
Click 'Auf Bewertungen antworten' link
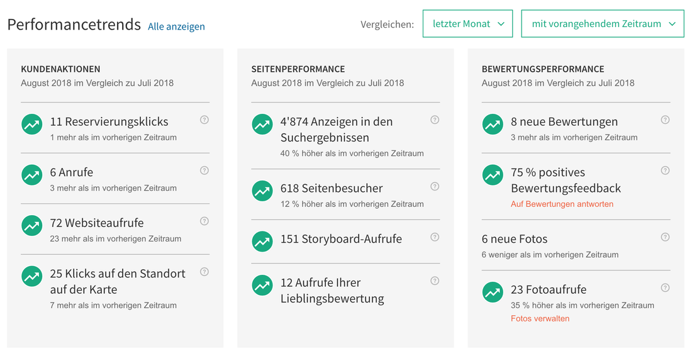click(562, 204)
